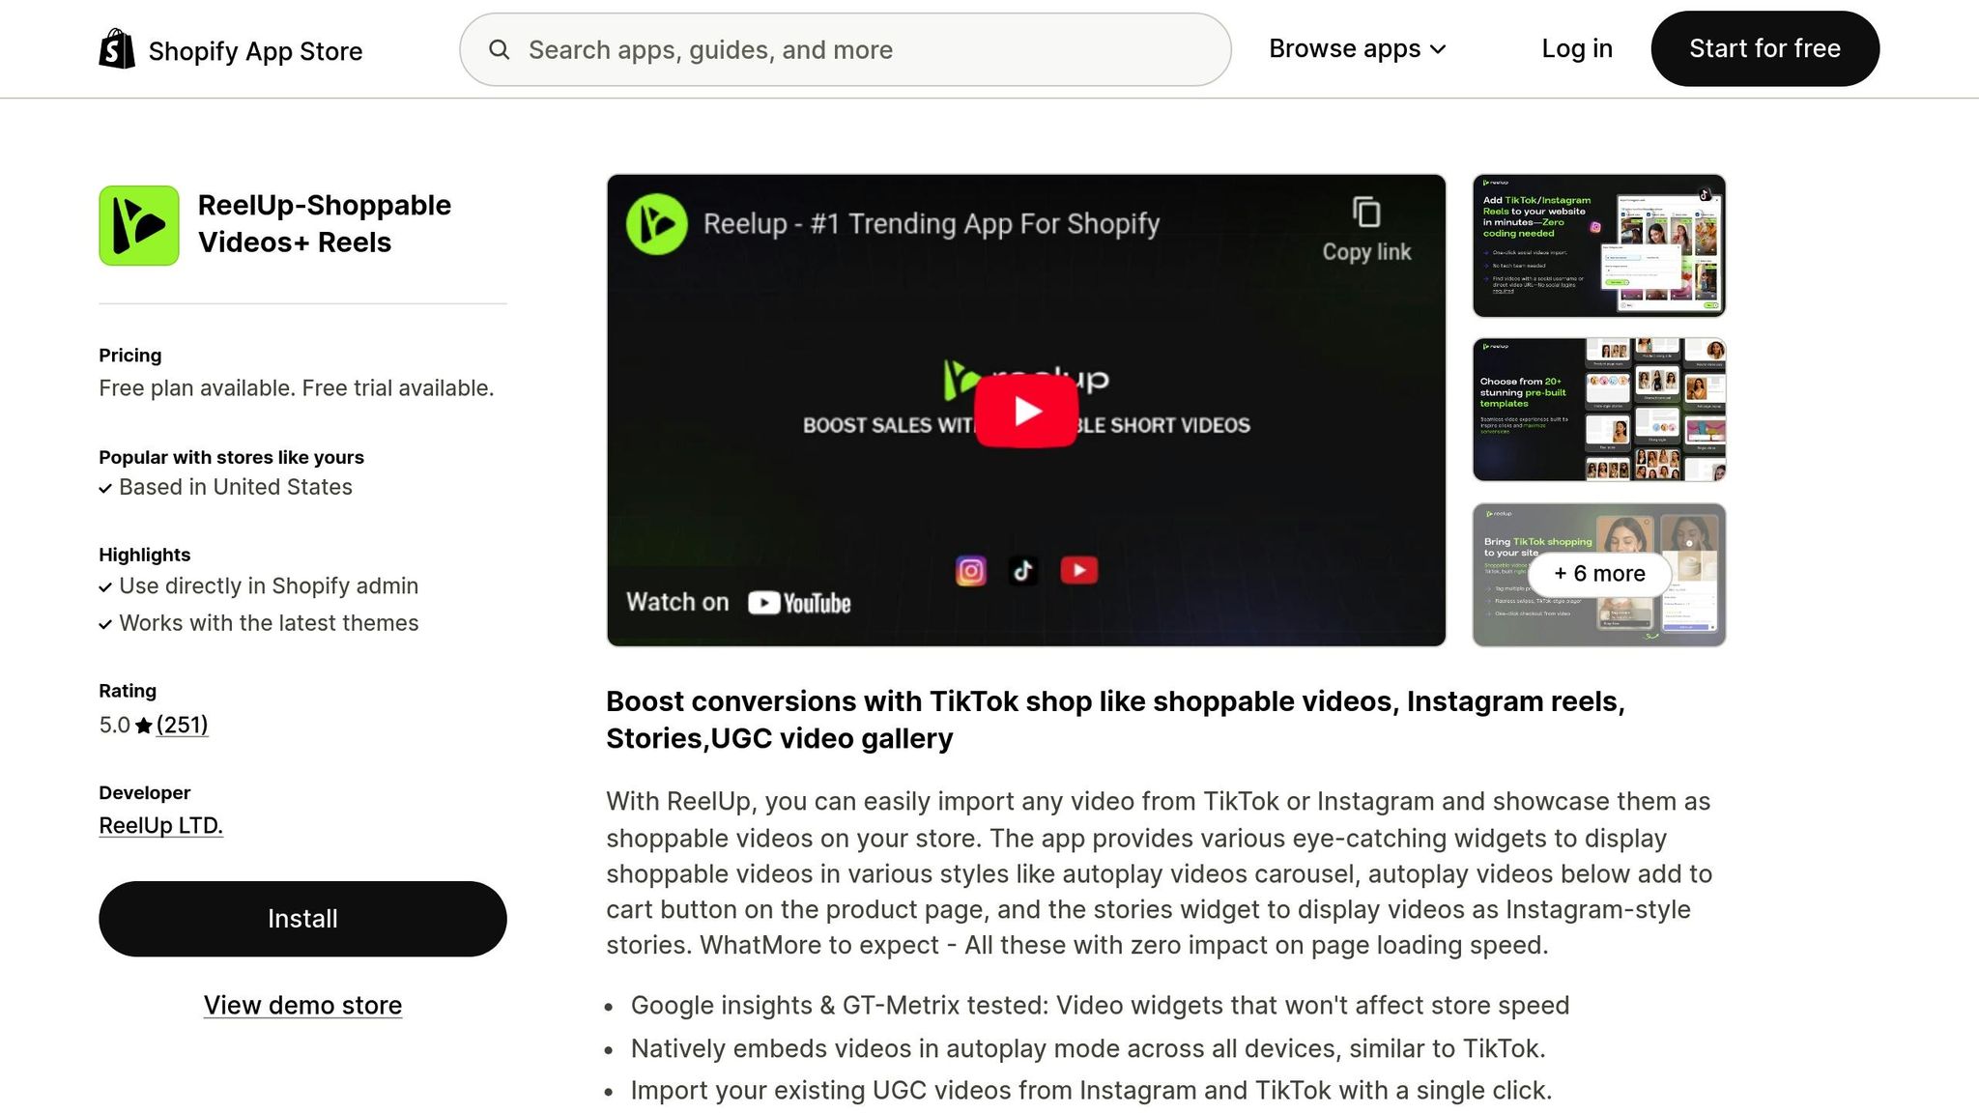Expand the Browse apps dropdown

click(1357, 48)
